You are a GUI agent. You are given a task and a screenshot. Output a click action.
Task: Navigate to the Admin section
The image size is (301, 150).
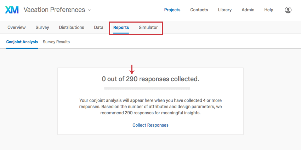248,10
